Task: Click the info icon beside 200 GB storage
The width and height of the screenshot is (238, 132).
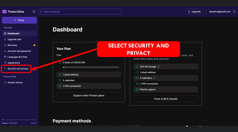Action: [158, 67]
